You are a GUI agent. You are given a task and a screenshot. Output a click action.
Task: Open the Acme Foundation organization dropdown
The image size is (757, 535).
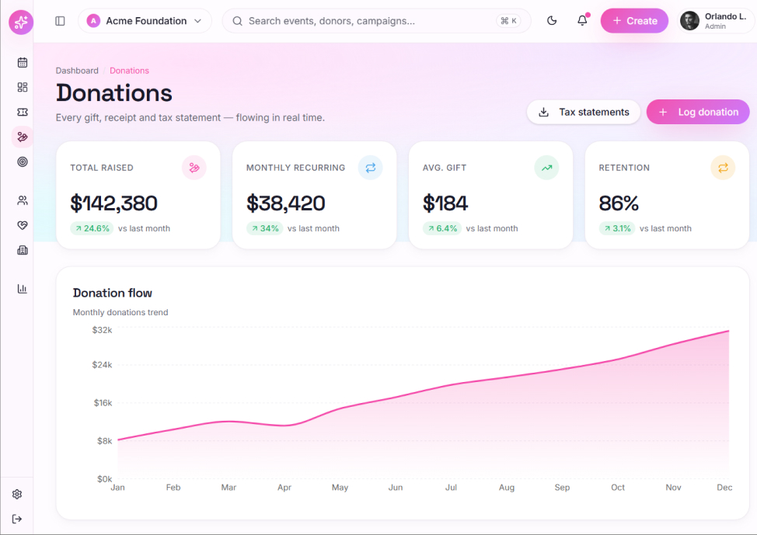tap(145, 21)
